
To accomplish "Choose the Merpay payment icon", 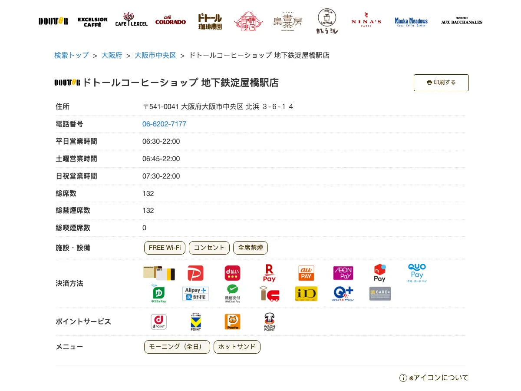I will pos(380,273).
